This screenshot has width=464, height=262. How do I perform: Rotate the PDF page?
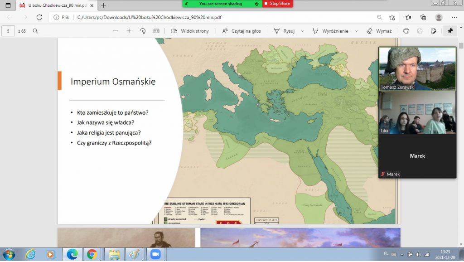143,31
